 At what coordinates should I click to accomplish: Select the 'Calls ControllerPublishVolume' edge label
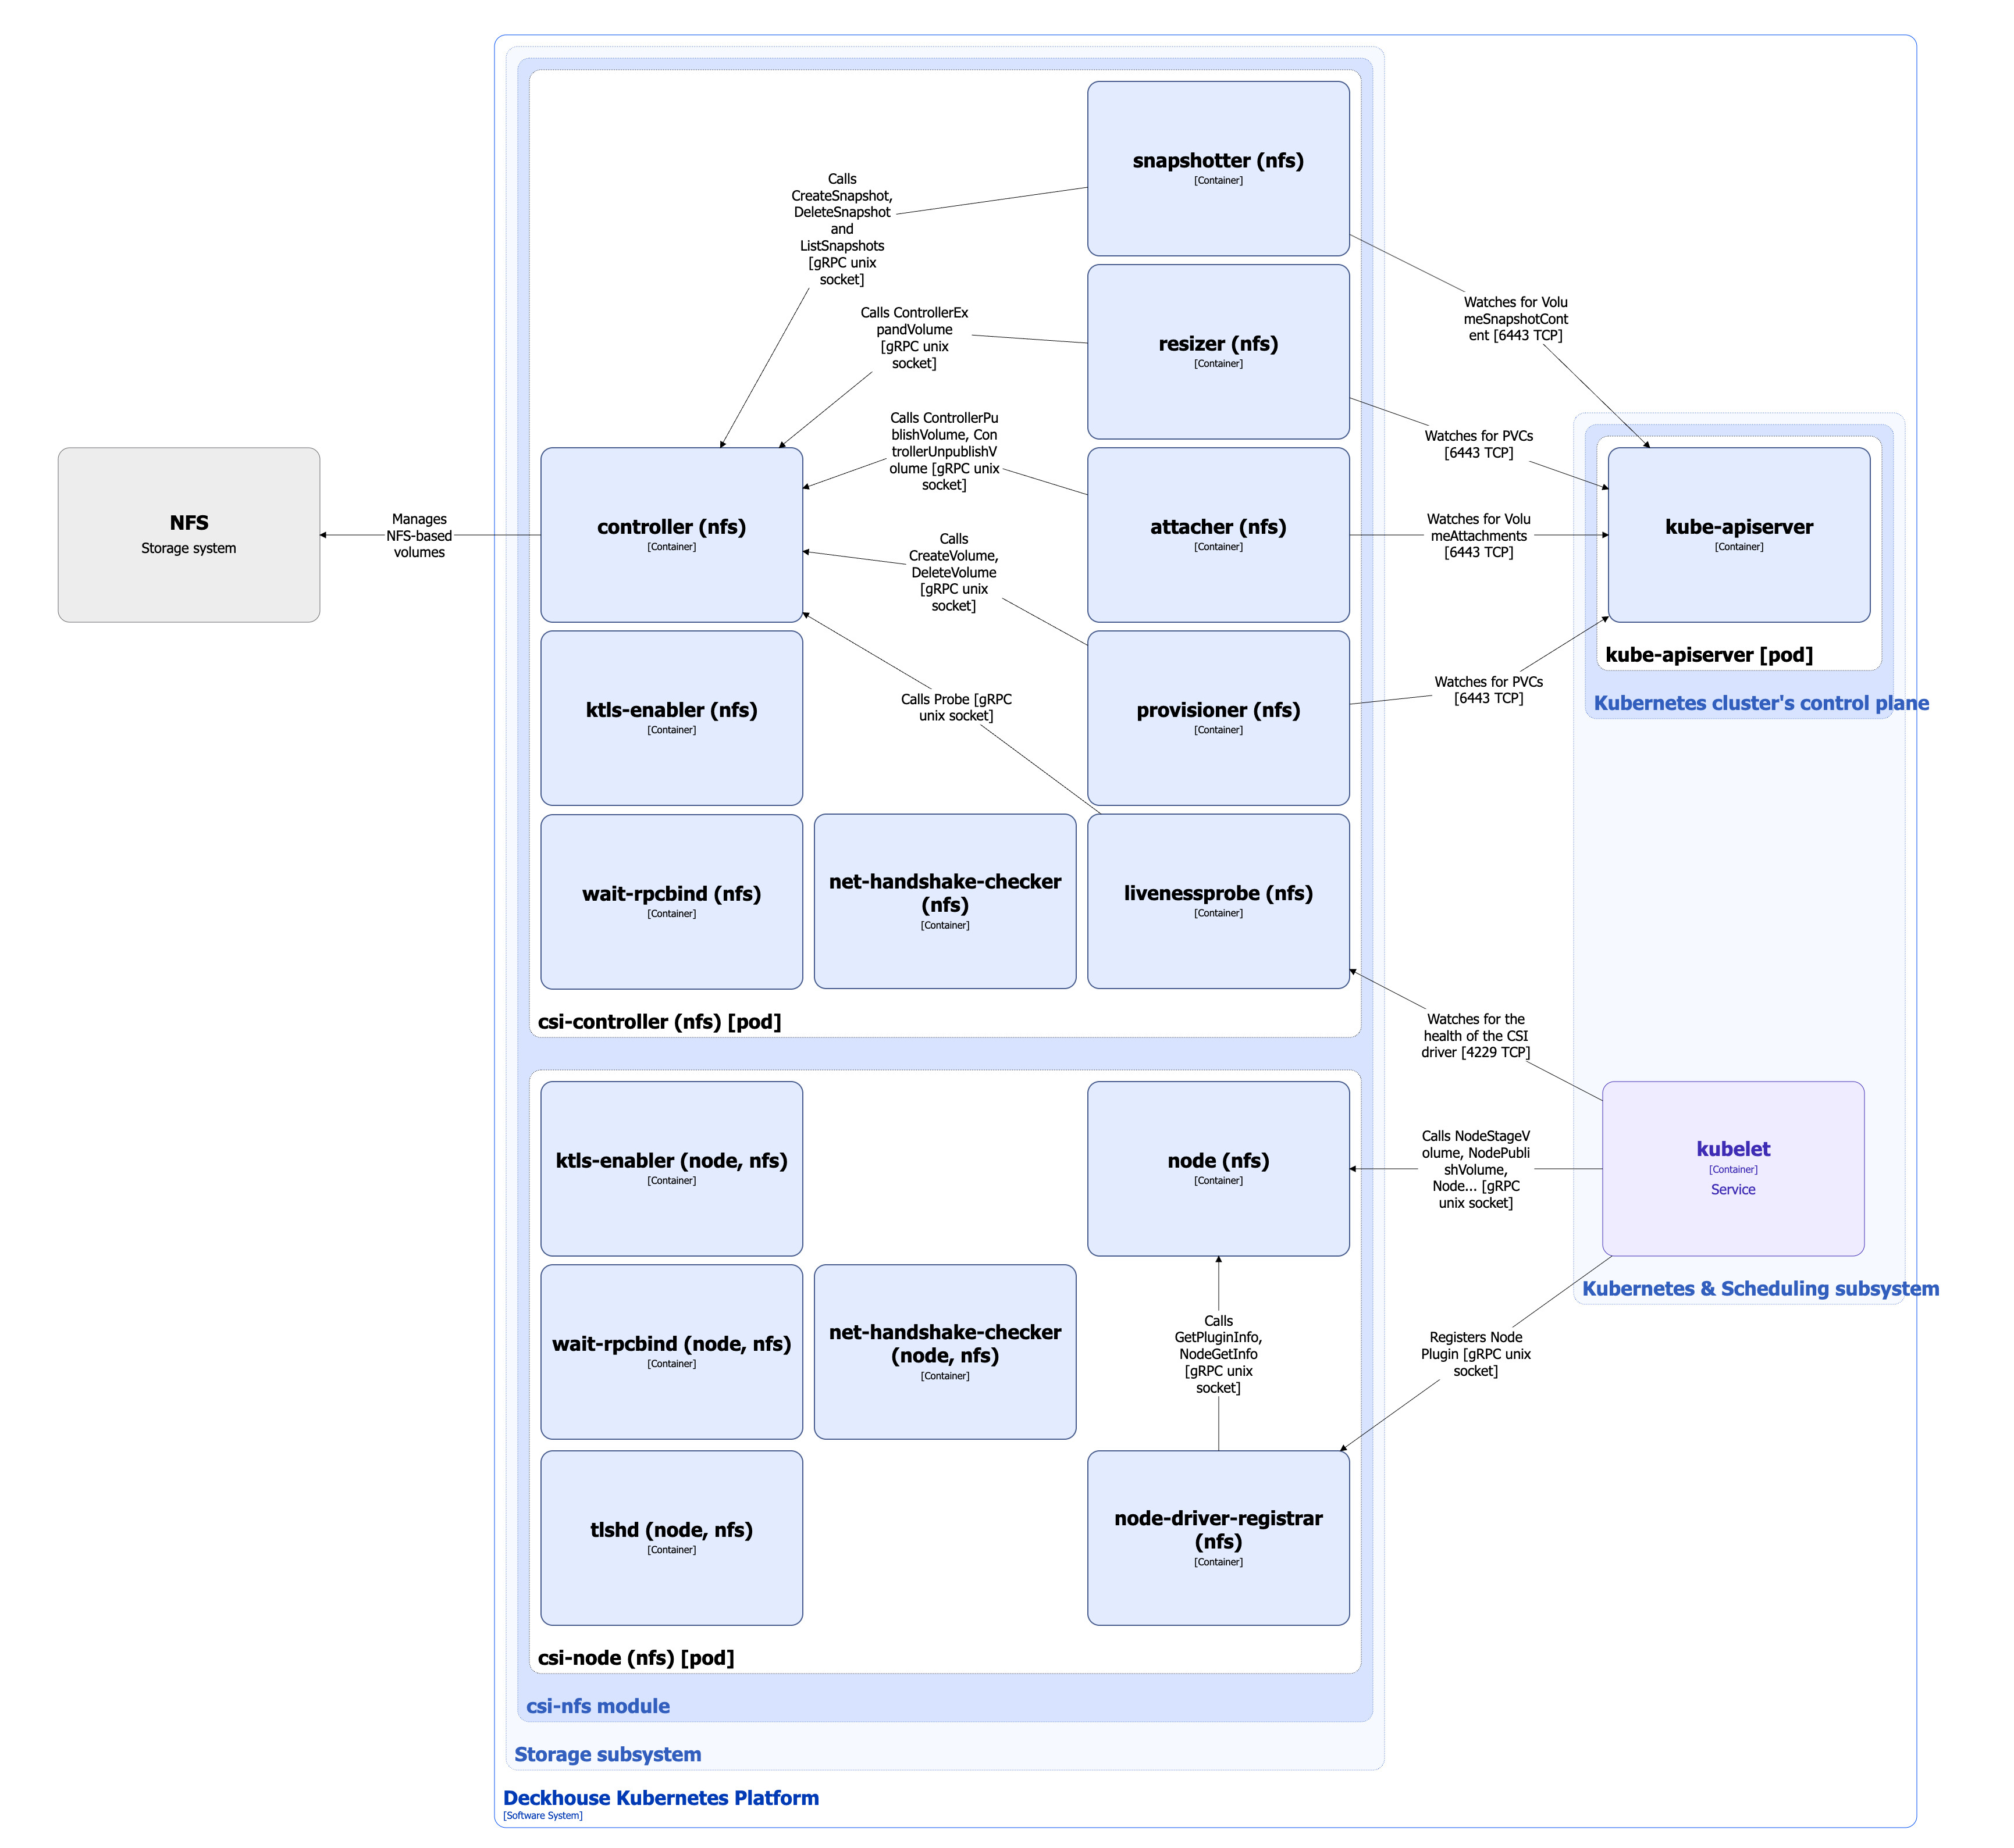pos(945,451)
